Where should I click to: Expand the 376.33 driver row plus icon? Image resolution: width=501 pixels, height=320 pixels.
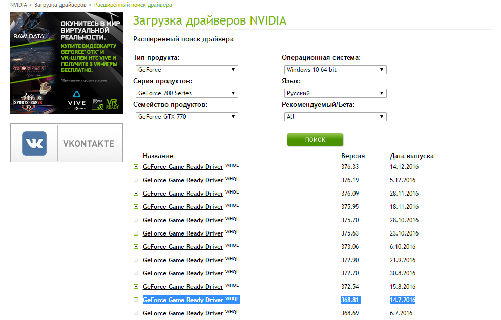pos(136,167)
